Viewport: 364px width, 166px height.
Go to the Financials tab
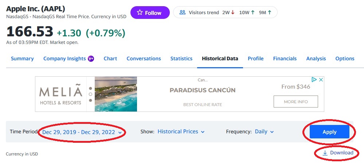pyautogui.click(x=285, y=58)
